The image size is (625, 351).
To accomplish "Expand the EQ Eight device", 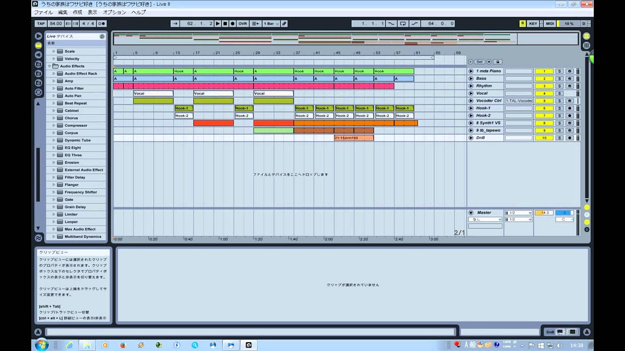I will (x=54, y=148).
